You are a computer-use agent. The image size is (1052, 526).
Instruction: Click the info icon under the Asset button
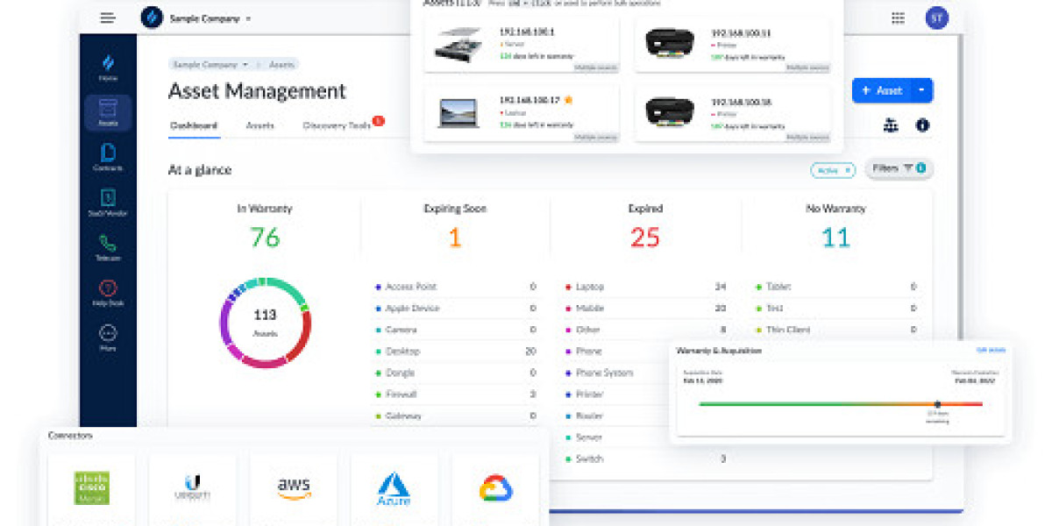coord(922,125)
